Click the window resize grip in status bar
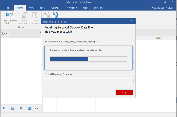177x117 pixels. [x=174, y=115]
